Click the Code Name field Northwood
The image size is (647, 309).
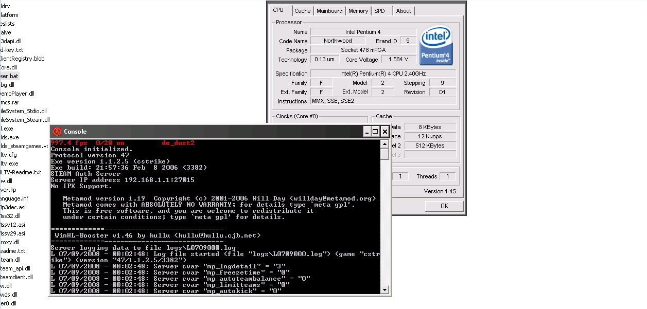[x=338, y=41]
